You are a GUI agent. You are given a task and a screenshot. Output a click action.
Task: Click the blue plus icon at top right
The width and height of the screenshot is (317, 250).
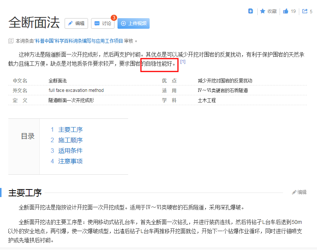tap(251, 11)
